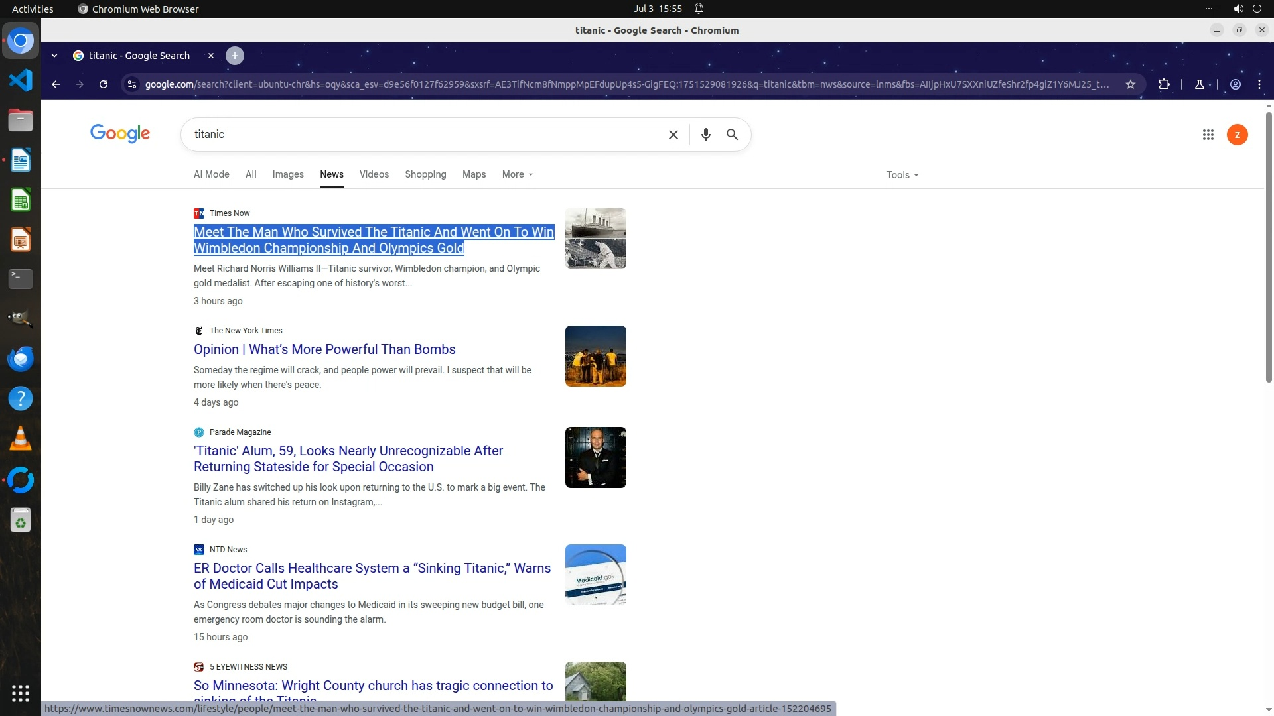Open Chromium three-dot menu
The width and height of the screenshot is (1274, 716).
coord(1259,84)
